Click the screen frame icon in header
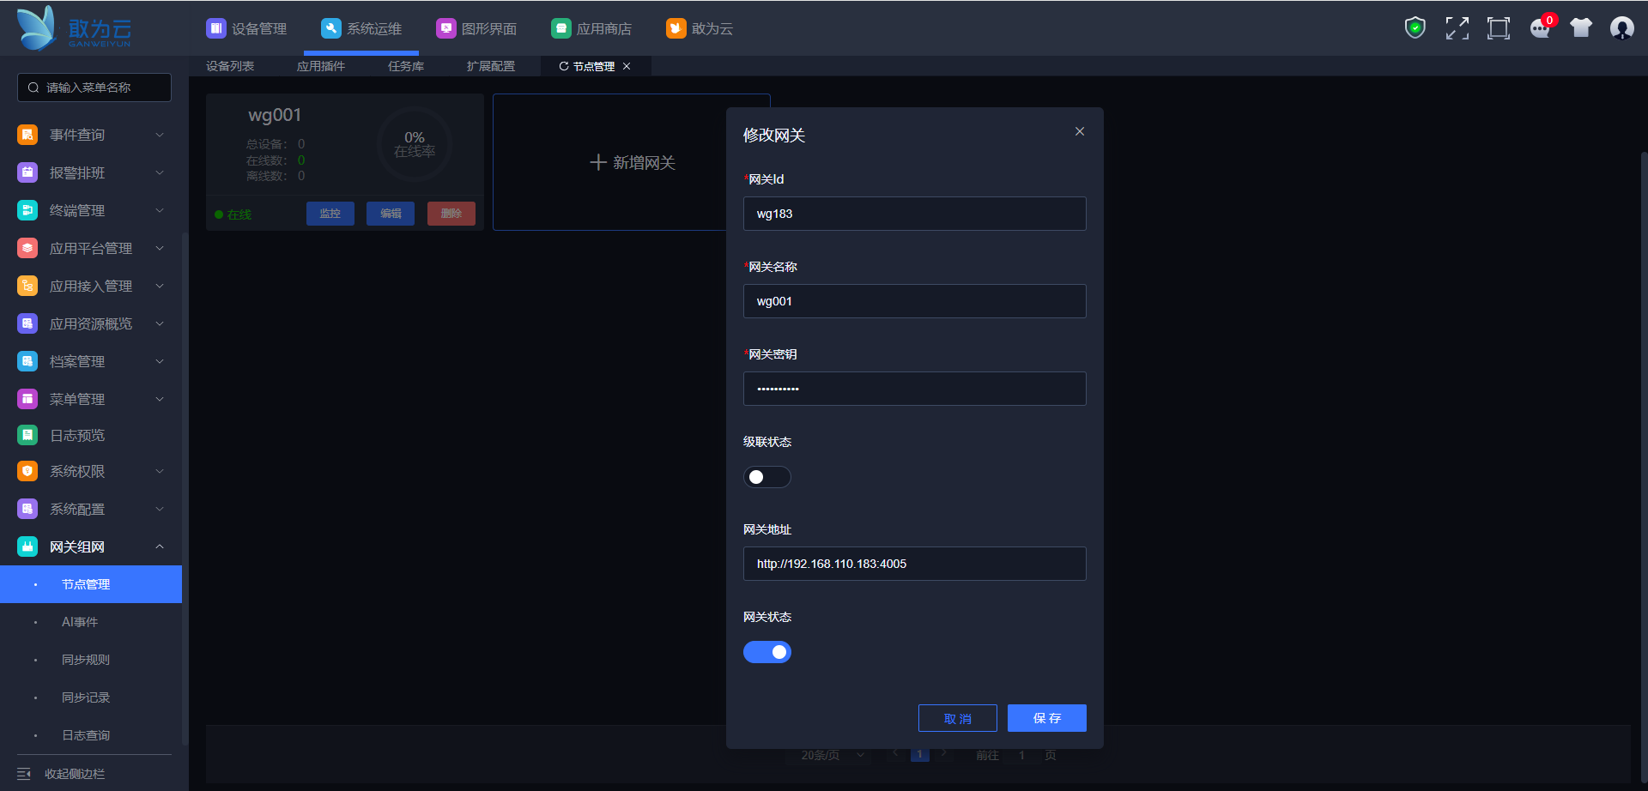Image resolution: width=1648 pixels, height=791 pixels. pos(1499,28)
